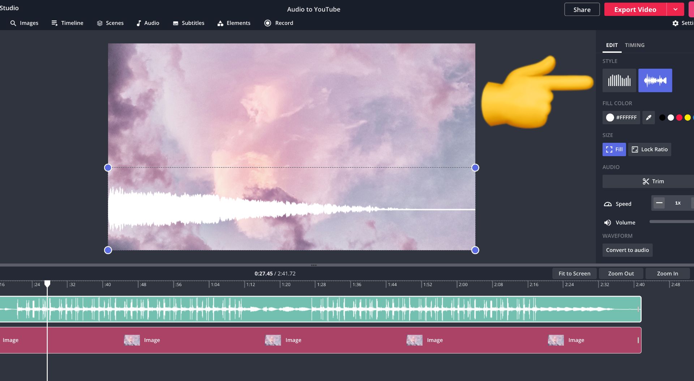This screenshot has height=381, width=694.
Task: Click the timeline playhead marker
Action: pos(47,284)
